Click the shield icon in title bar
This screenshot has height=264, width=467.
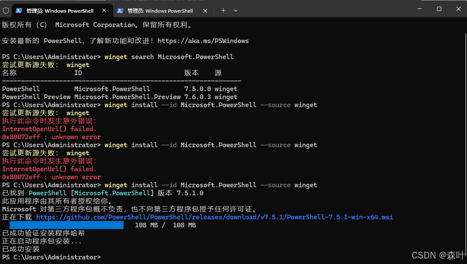pos(5,11)
